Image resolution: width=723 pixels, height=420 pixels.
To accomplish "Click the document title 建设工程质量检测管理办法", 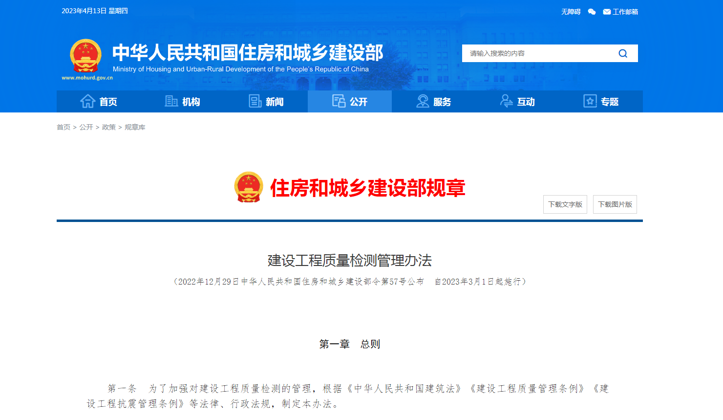I will [x=350, y=260].
